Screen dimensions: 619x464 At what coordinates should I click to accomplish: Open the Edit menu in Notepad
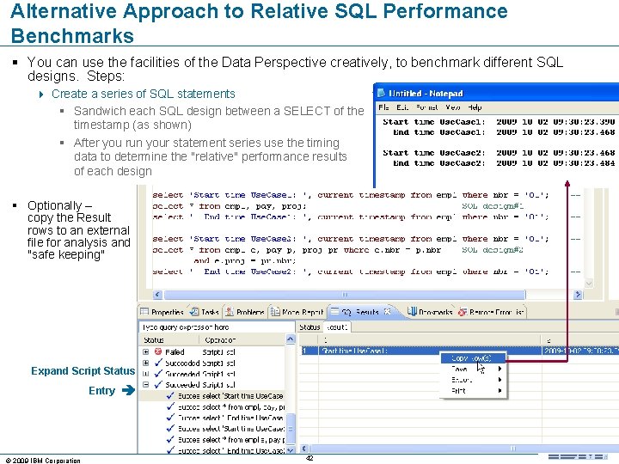[401, 107]
